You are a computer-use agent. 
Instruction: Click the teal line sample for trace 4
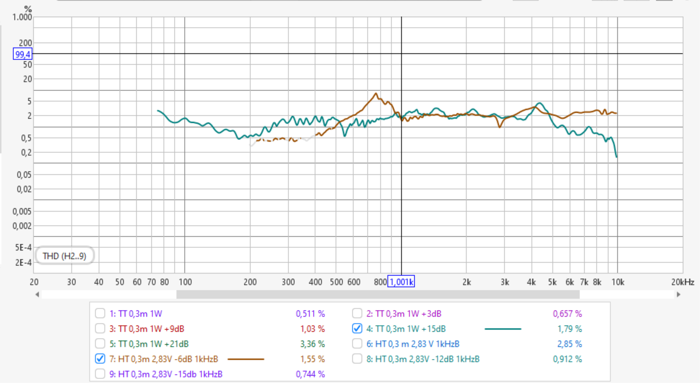[503, 329]
